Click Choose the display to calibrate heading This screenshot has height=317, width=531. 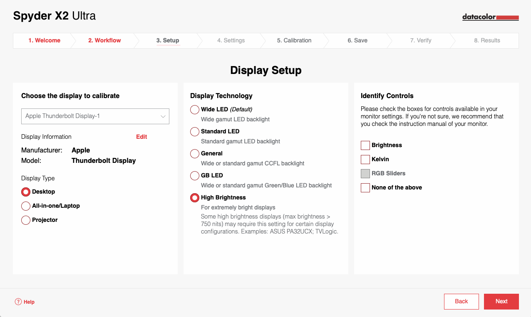[x=70, y=96]
